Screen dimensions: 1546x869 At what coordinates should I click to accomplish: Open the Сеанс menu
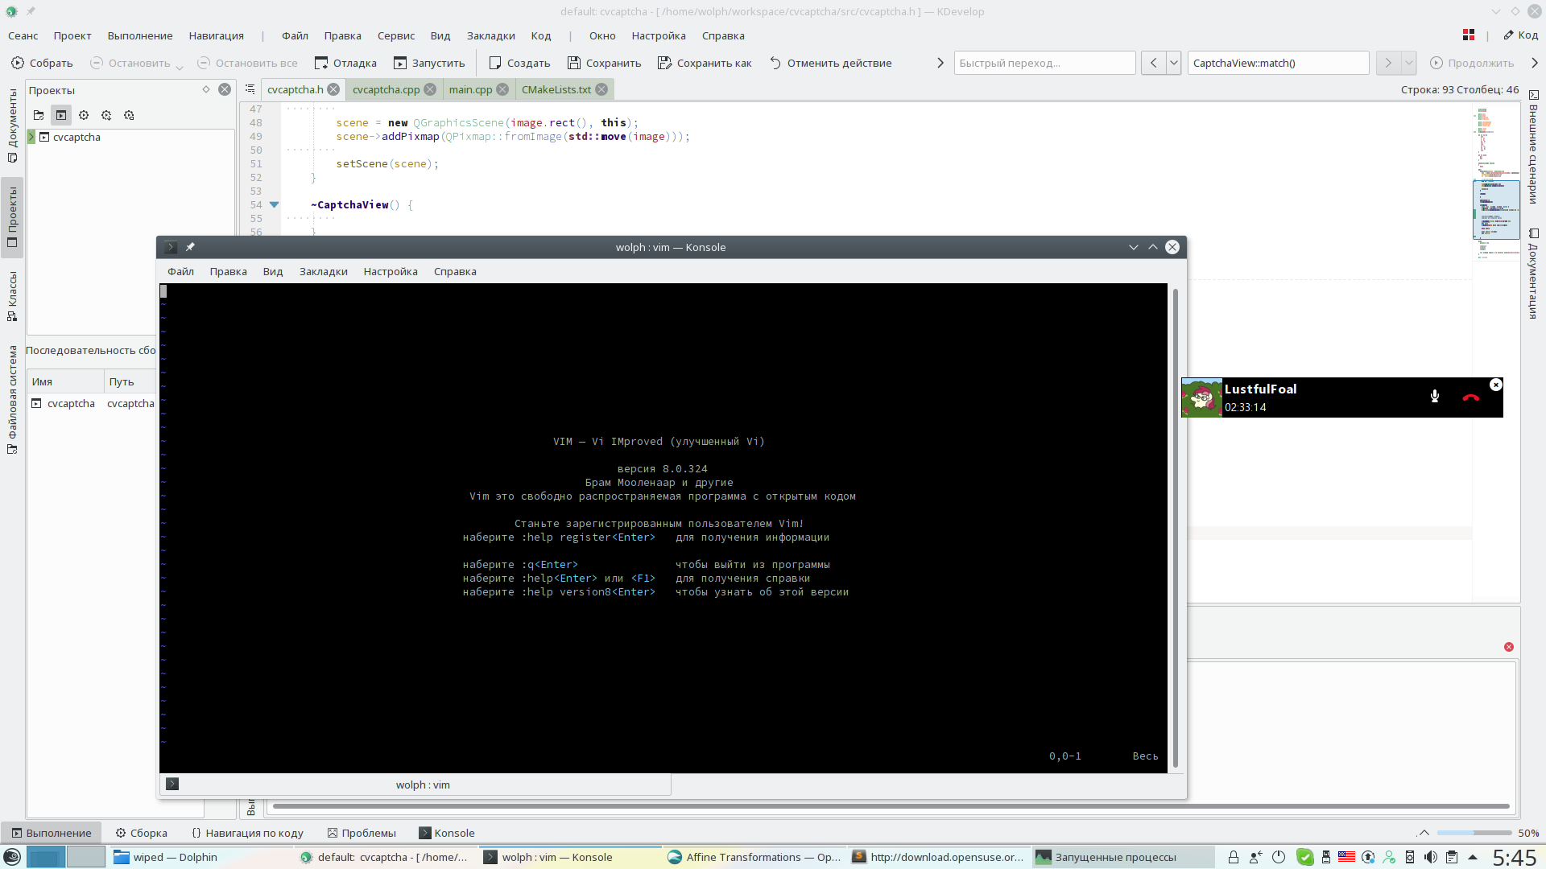pyautogui.click(x=23, y=35)
